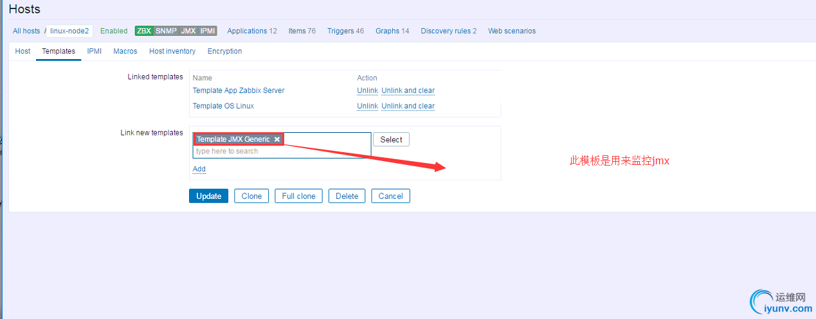Viewport: 816px width, 319px height.
Task: Click the Action column header
Action: click(367, 78)
